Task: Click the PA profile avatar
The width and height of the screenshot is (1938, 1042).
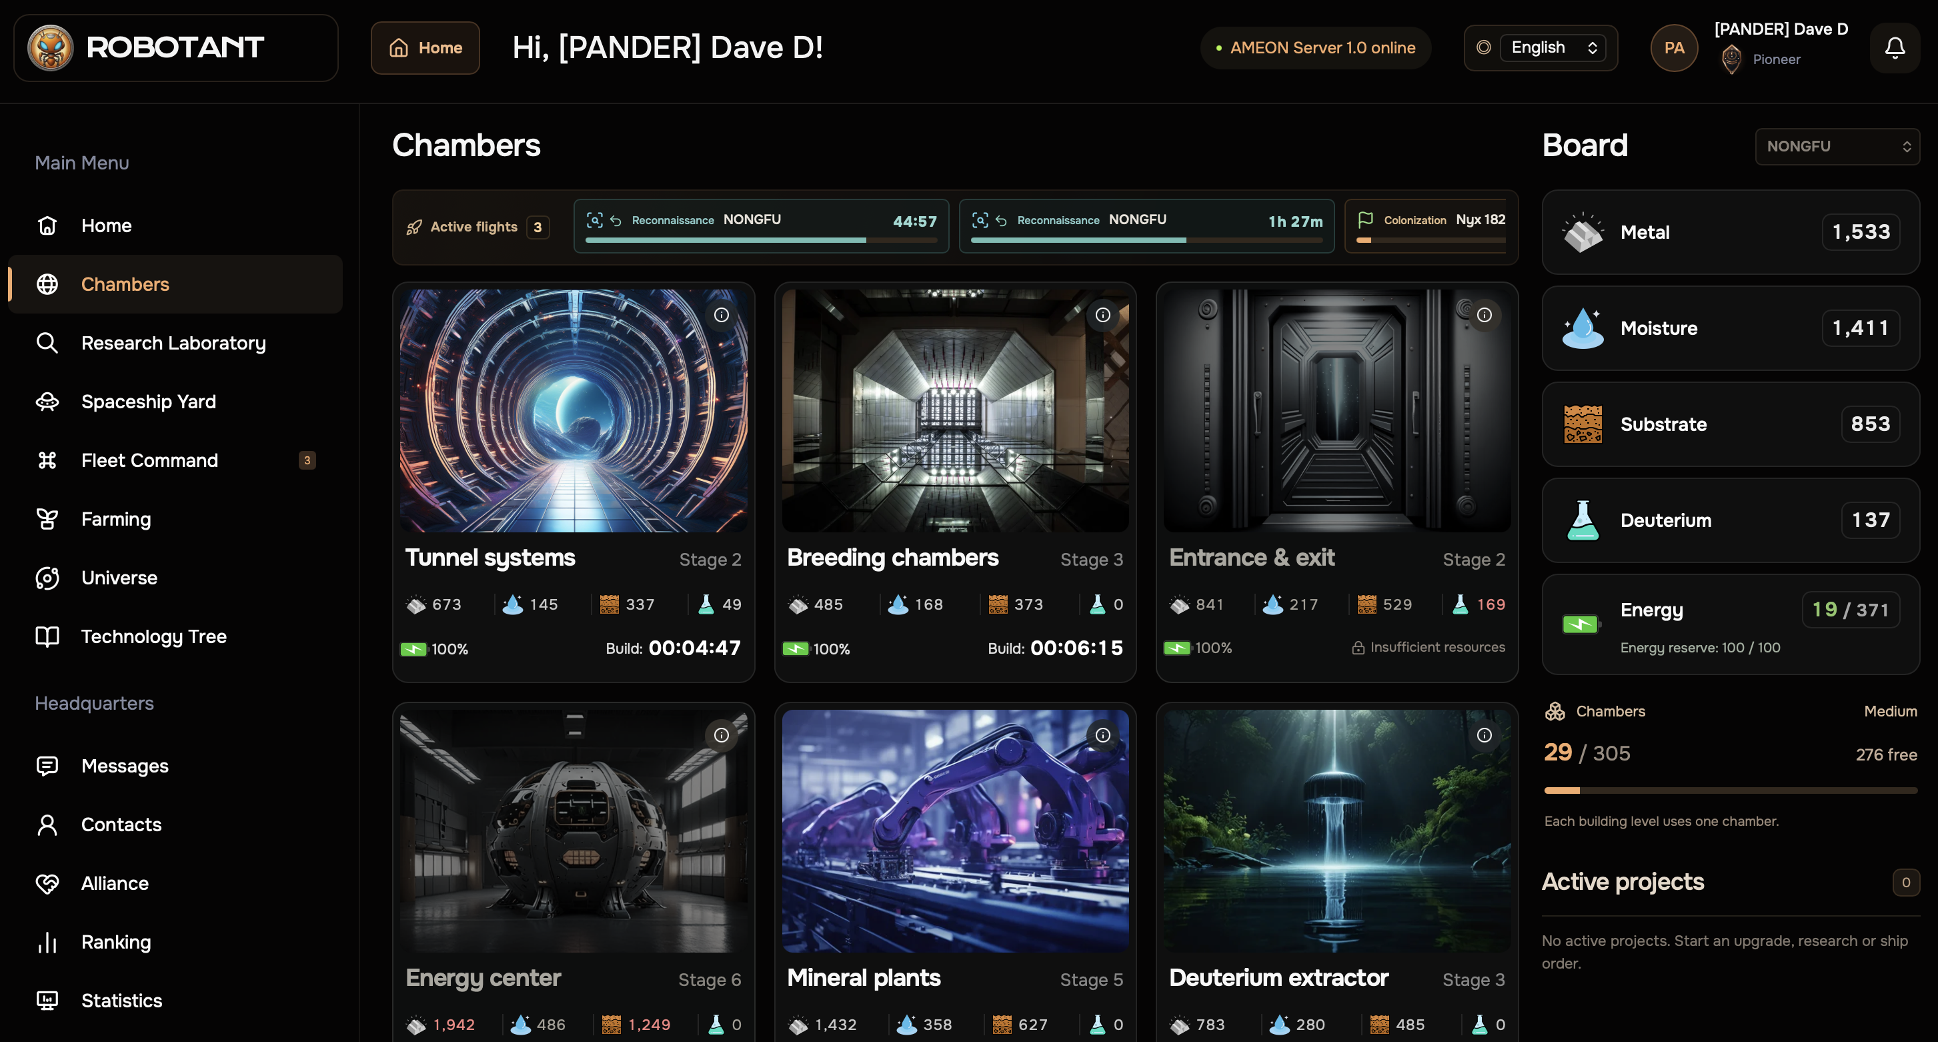Action: (x=1673, y=47)
